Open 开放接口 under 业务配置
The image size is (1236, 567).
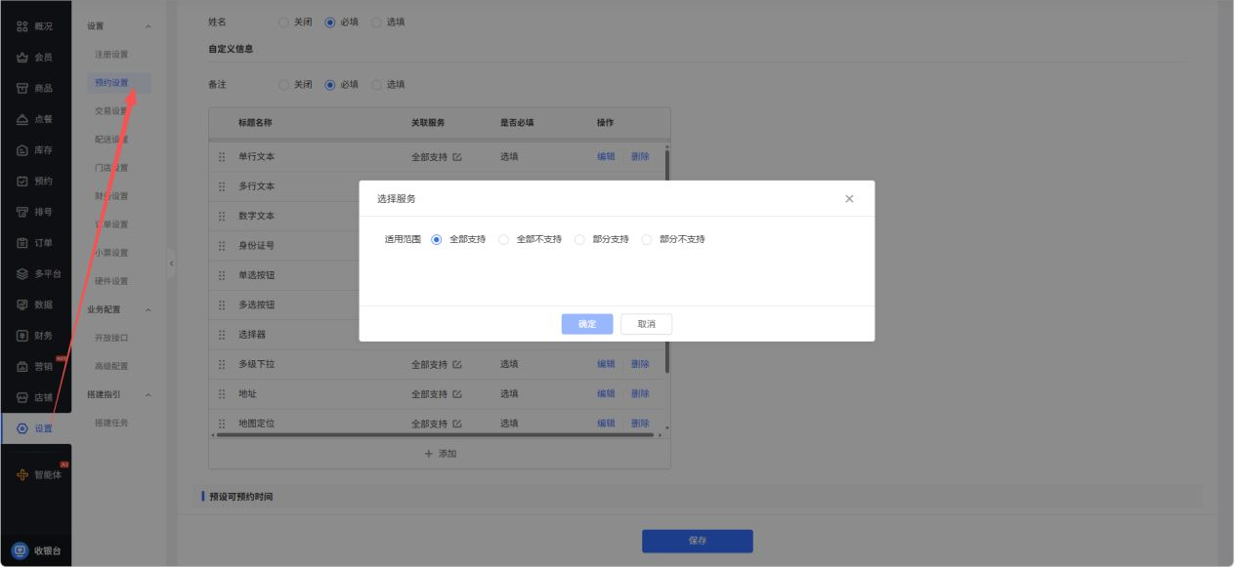pyautogui.click(x=111, y=339)
